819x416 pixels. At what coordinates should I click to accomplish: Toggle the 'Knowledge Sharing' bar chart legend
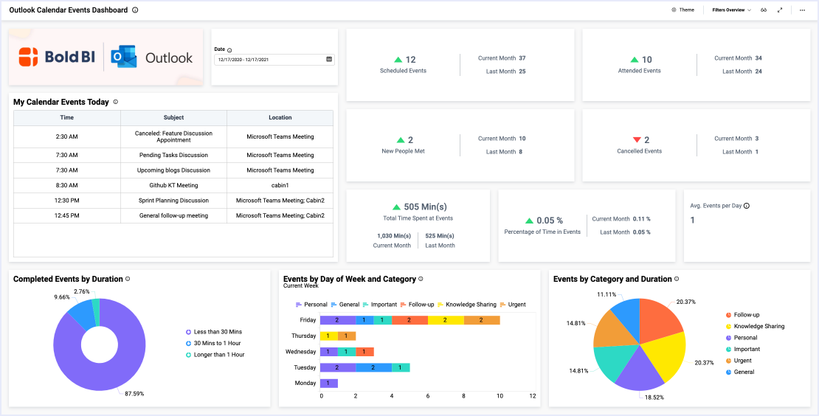pos(471,305)
